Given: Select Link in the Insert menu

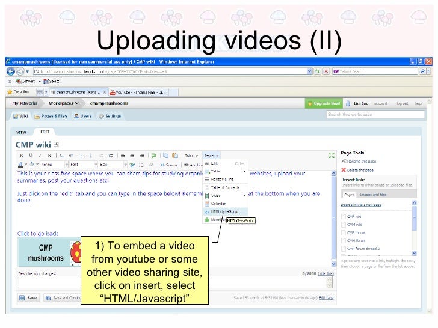Looking at the screenshot, I should [225, 163].
